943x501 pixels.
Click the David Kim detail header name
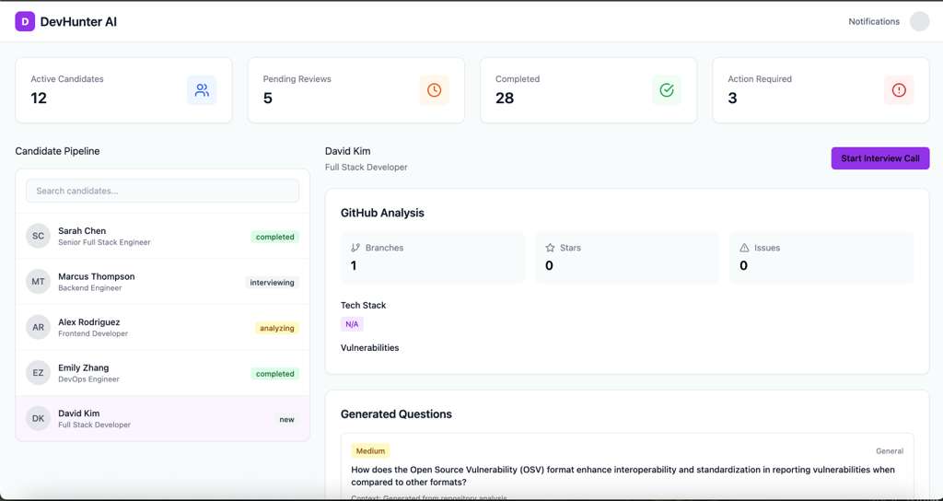tap(347, 151)
